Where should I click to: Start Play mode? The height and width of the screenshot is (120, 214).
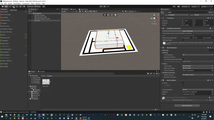pos(101,6)
